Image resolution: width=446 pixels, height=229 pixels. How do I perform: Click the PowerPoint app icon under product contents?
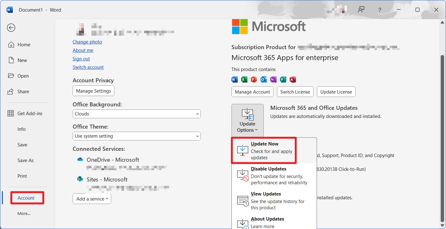pos(254,79)
